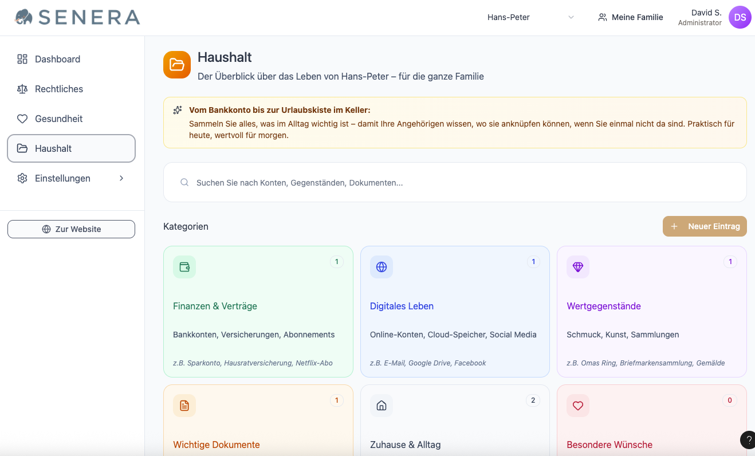This screenshot has width=755, height=456.
Task: Open the Digitales Leben category title
Action: coord(402,306)
